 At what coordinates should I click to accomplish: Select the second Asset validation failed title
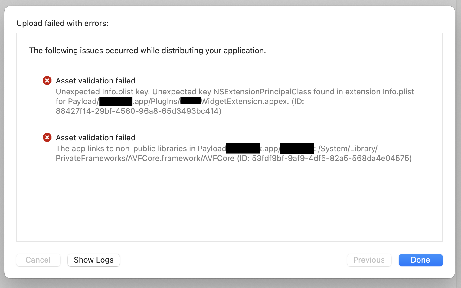pos(96,138)
